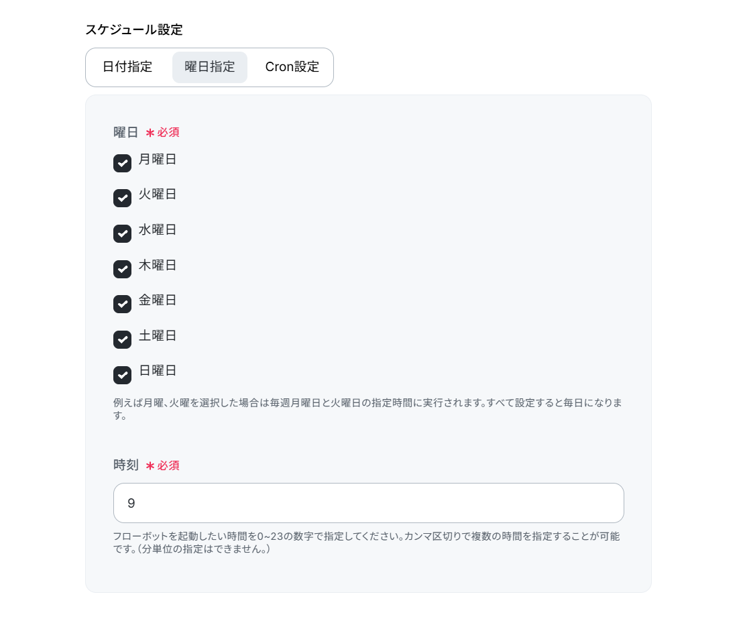Image resolution: width=745 pixels, height=619 pixels.
Task: Disable the 木曜日 checkbox
Action: click(122, 269)
